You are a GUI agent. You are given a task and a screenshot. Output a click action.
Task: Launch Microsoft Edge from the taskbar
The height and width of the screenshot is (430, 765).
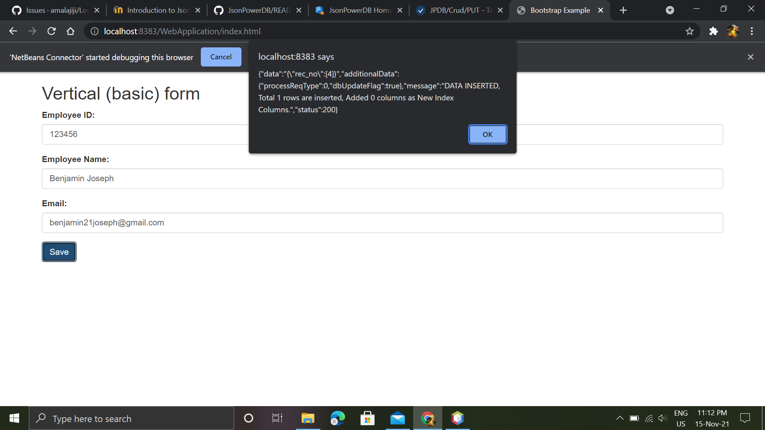337,418
